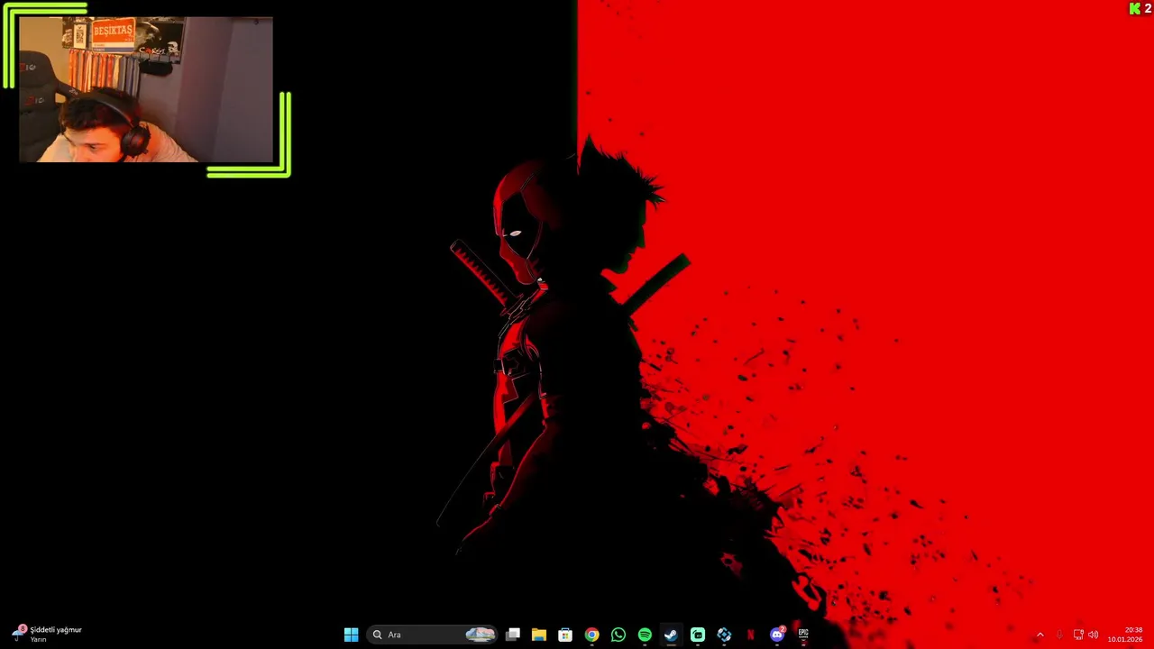
Task: Open Netflix from the taskbar
Action: pyautogui.click(x=750, y=635)
